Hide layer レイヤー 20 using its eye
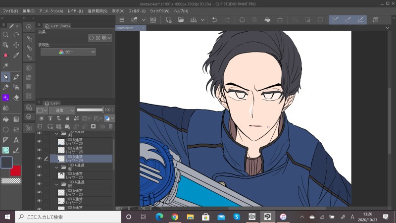 pyautogui.click(x=39, y=192)
